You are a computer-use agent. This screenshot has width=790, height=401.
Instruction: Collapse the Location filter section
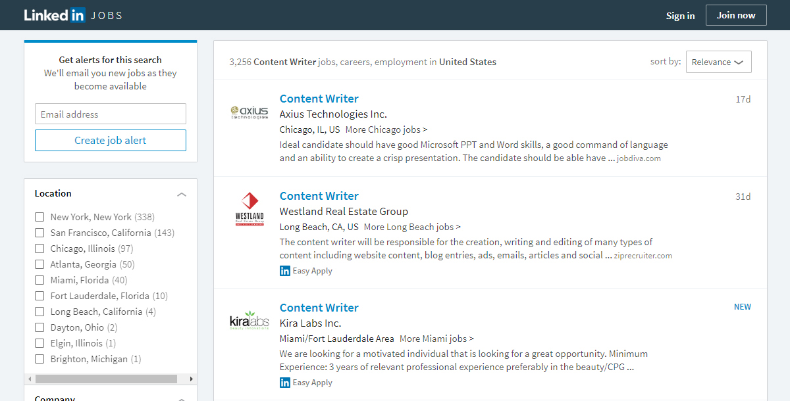coord(182,194)
